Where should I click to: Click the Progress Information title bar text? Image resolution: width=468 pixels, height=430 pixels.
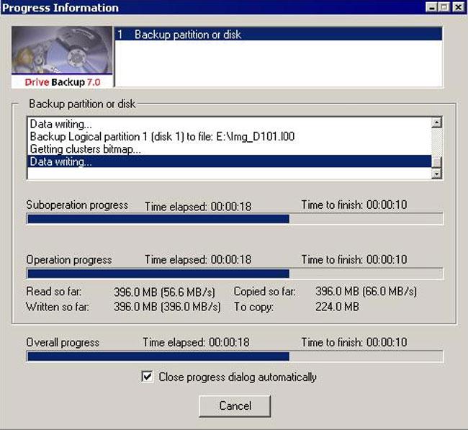coord(61,7)
